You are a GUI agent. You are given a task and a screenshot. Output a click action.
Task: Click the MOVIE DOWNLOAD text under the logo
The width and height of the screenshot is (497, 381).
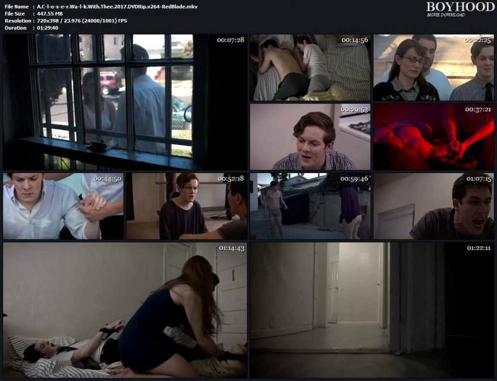tap(446, 15)
